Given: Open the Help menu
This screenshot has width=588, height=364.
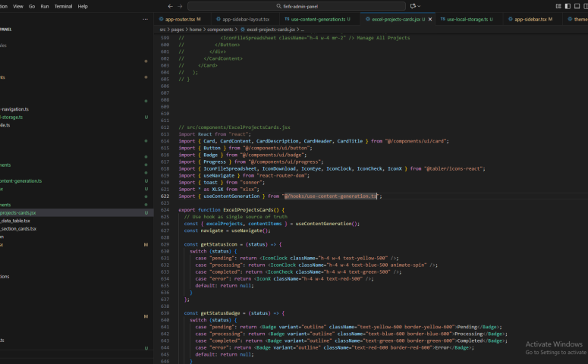Looking at the screenshot, I should 83,6.
